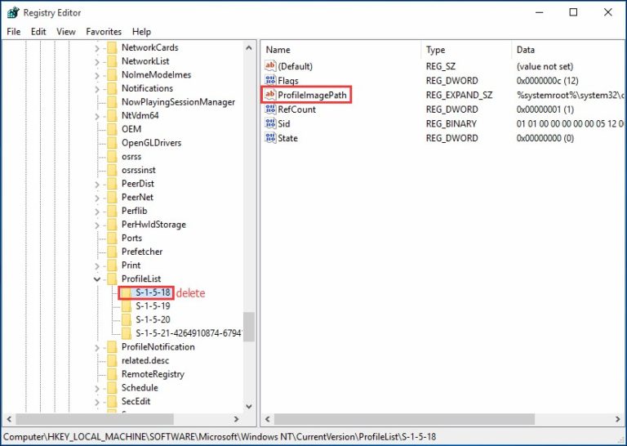This screenshot has height=446, width=627.
Task: Click tree pane horizontal scroll right arrow
Action: point(236,419)
